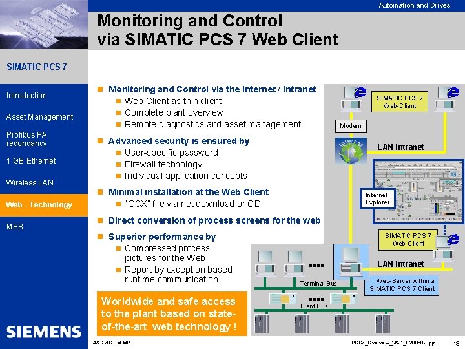The image size is (465, 349).
Task: Click the left server unit above Plant Bus label
Action: click(x=283, y=299)
